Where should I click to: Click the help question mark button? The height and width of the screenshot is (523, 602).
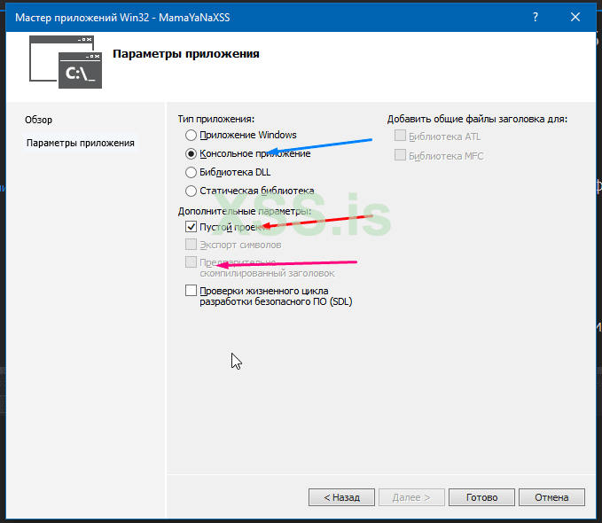coord(537,17)
